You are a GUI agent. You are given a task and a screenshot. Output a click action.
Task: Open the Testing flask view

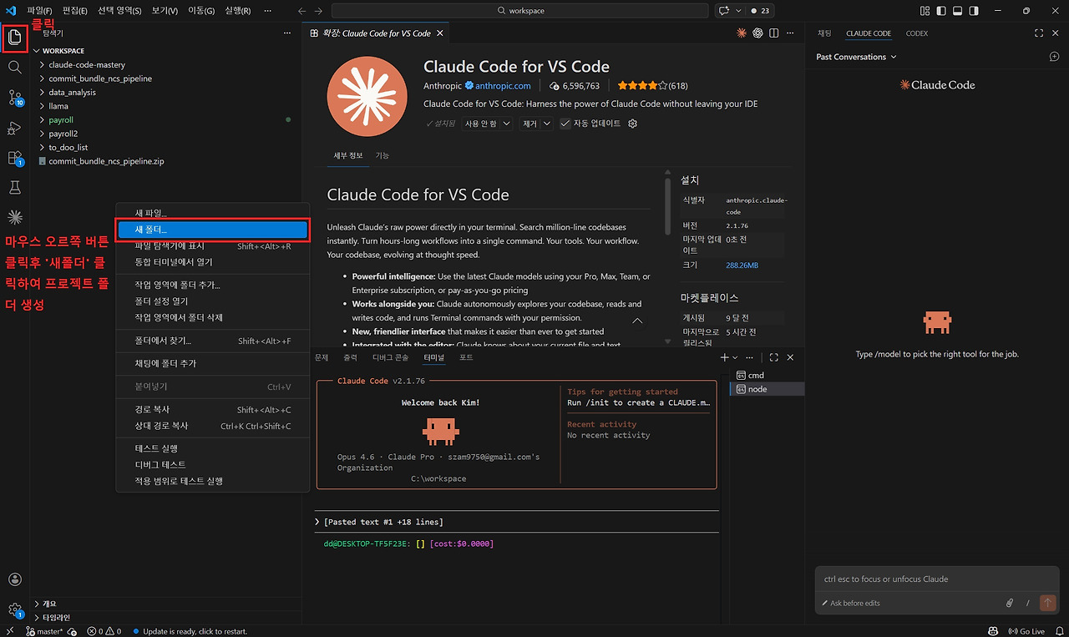tap(14, 188)
